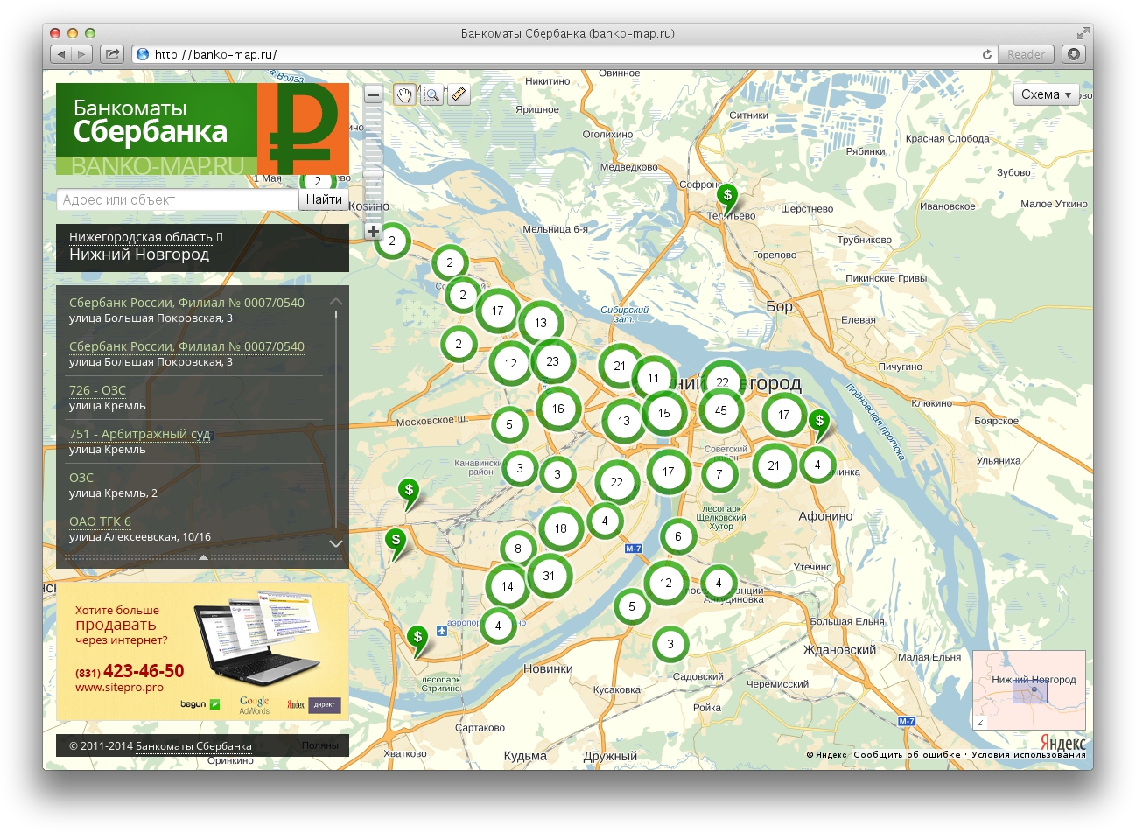Open the sitepro.ro advertisement banner
1136x832 pixels.
point(202,652)
